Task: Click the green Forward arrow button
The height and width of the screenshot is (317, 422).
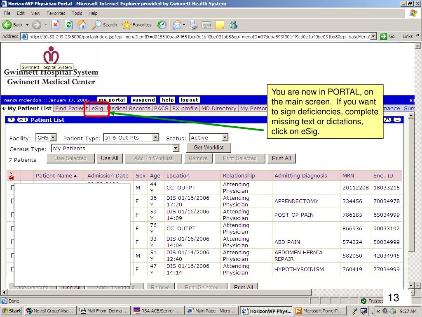Action: pyautogui.click(x=37, y=25)
